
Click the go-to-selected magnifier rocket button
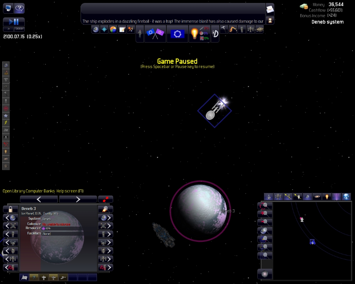tap(105, 209)
